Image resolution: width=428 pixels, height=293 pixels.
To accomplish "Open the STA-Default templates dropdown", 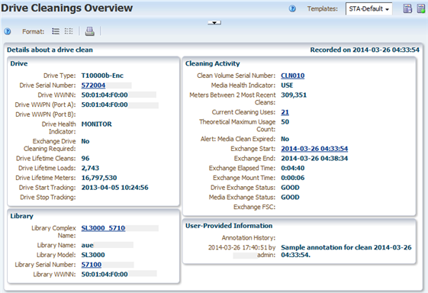I will click(368, 9).
